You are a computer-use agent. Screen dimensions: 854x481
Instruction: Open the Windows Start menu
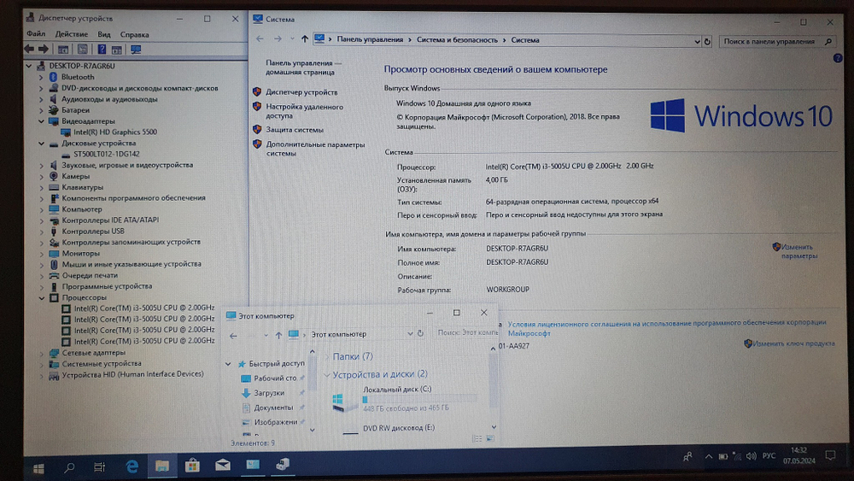tap(38, 468)
